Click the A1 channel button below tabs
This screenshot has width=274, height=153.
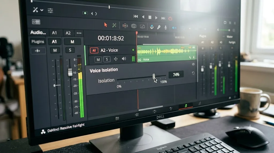(x=54, y=41)
